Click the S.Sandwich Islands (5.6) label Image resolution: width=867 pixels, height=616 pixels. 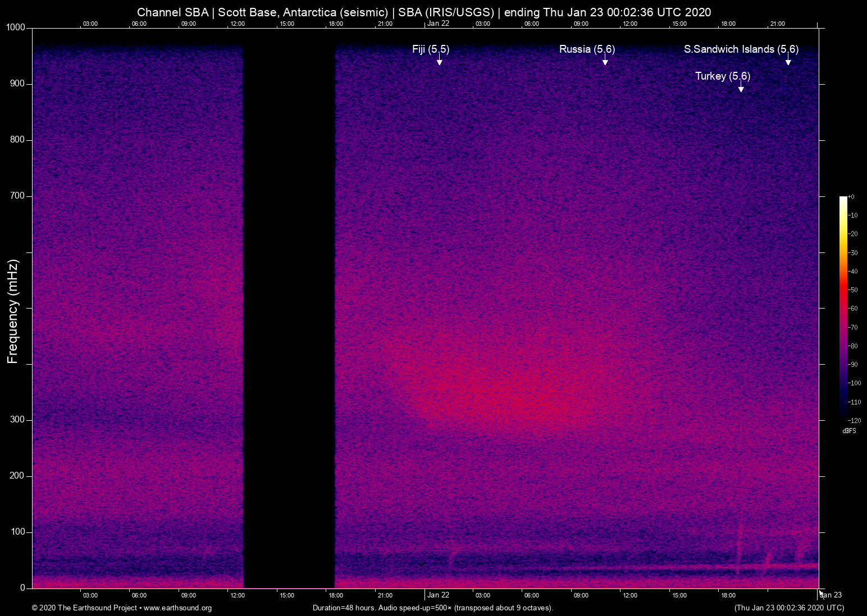[x=741, y=49]
